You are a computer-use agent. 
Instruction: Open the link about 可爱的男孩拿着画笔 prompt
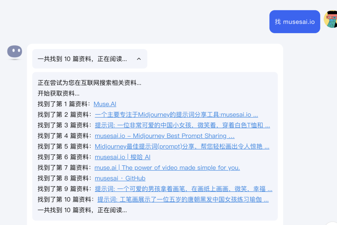point(183,189)
